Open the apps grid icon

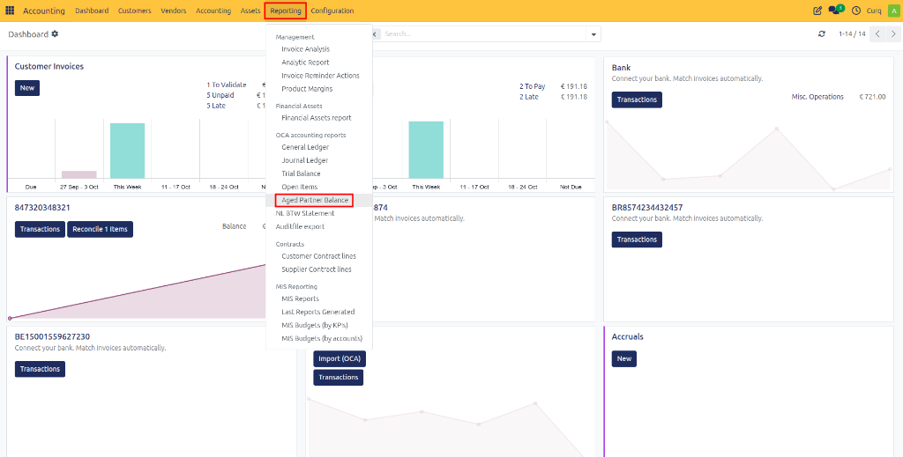pyautogui.click(x=10, y=11)
